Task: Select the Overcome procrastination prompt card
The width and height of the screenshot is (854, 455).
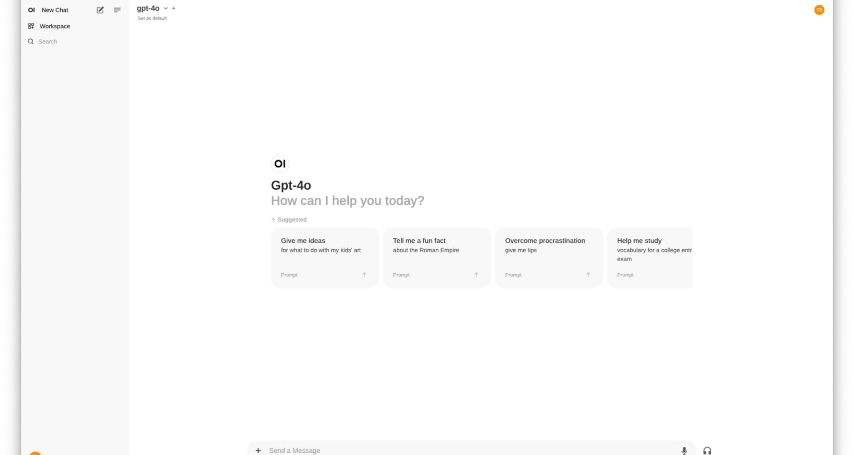Action: (549, 258)
